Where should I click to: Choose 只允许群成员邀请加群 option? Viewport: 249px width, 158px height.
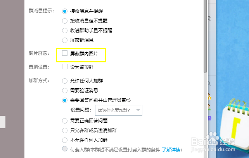65,131
